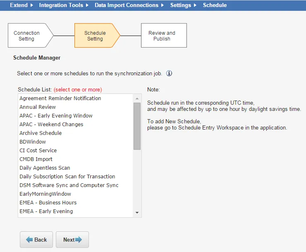Click the breadcrumb arrow after Data Import Connections
306x252 pixels.
163,5
